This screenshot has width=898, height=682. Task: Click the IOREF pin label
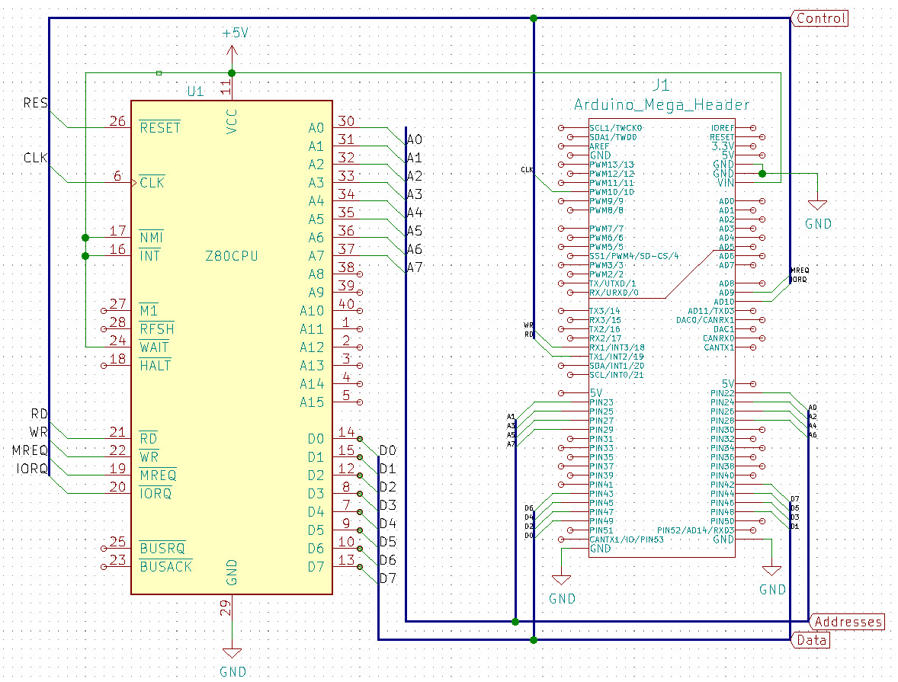(x=722, y=128)
